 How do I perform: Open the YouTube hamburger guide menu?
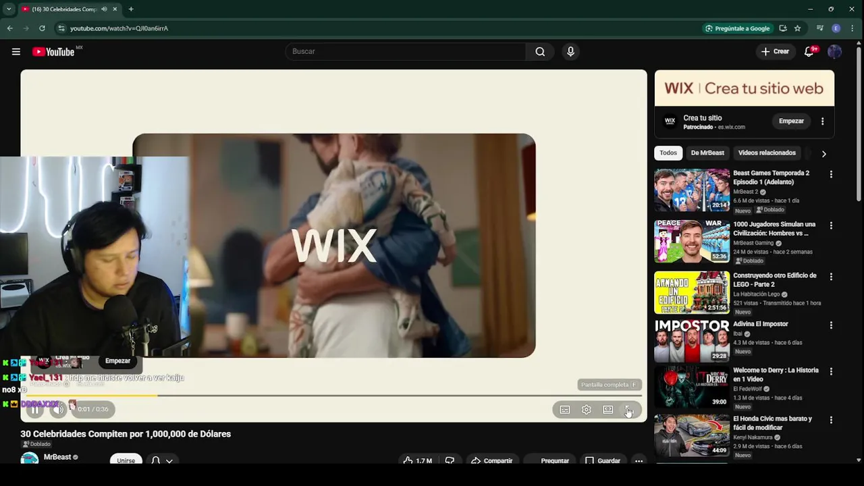tap(16, 51)
